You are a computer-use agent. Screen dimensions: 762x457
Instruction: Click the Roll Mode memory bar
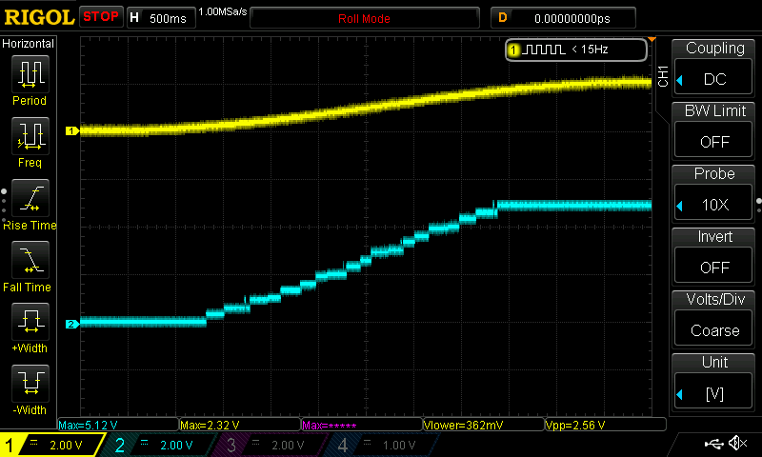(x=365, y=18)
